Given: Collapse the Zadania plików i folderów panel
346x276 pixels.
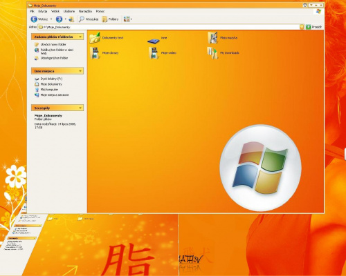Looking at the screenshot, I should 80,37.
